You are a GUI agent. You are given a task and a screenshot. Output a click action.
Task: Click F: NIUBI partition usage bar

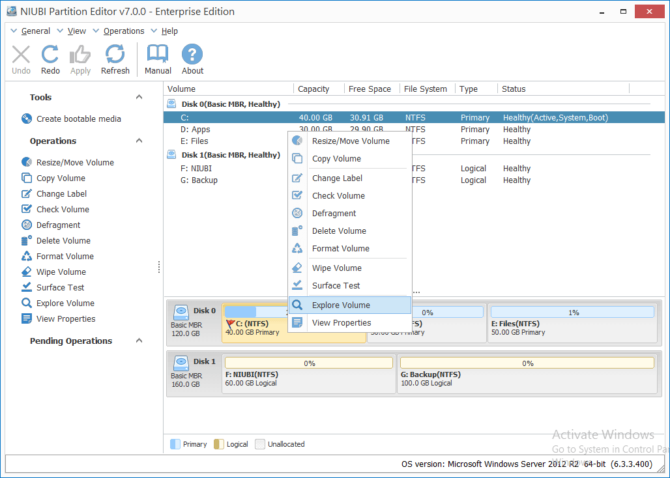point(308,363)
